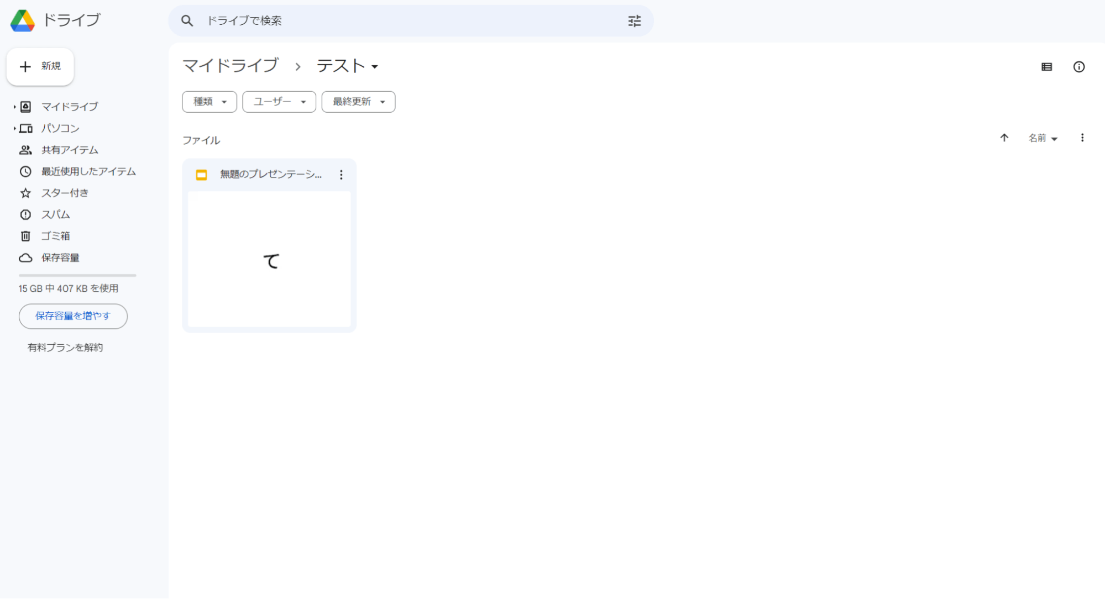Open 最近使用したアイテム recent items
The height and width of the screenshot is (599, 1105).
coord(88,171)
